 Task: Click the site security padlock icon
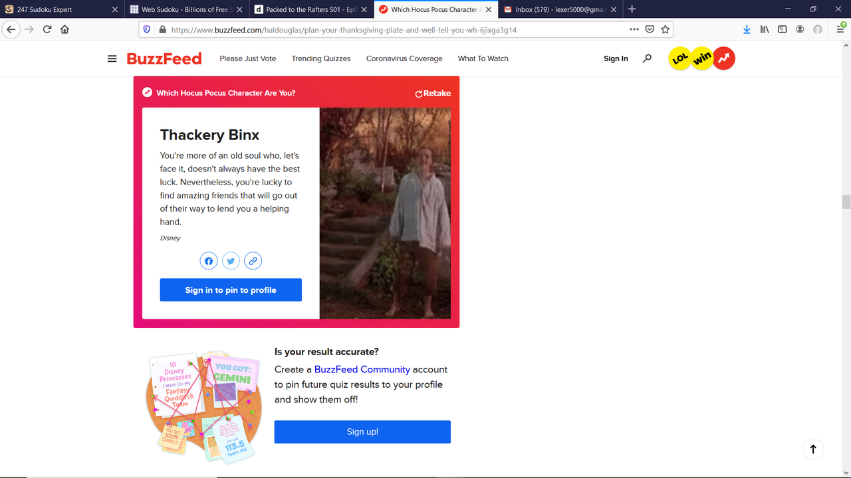tap(162, 29)
